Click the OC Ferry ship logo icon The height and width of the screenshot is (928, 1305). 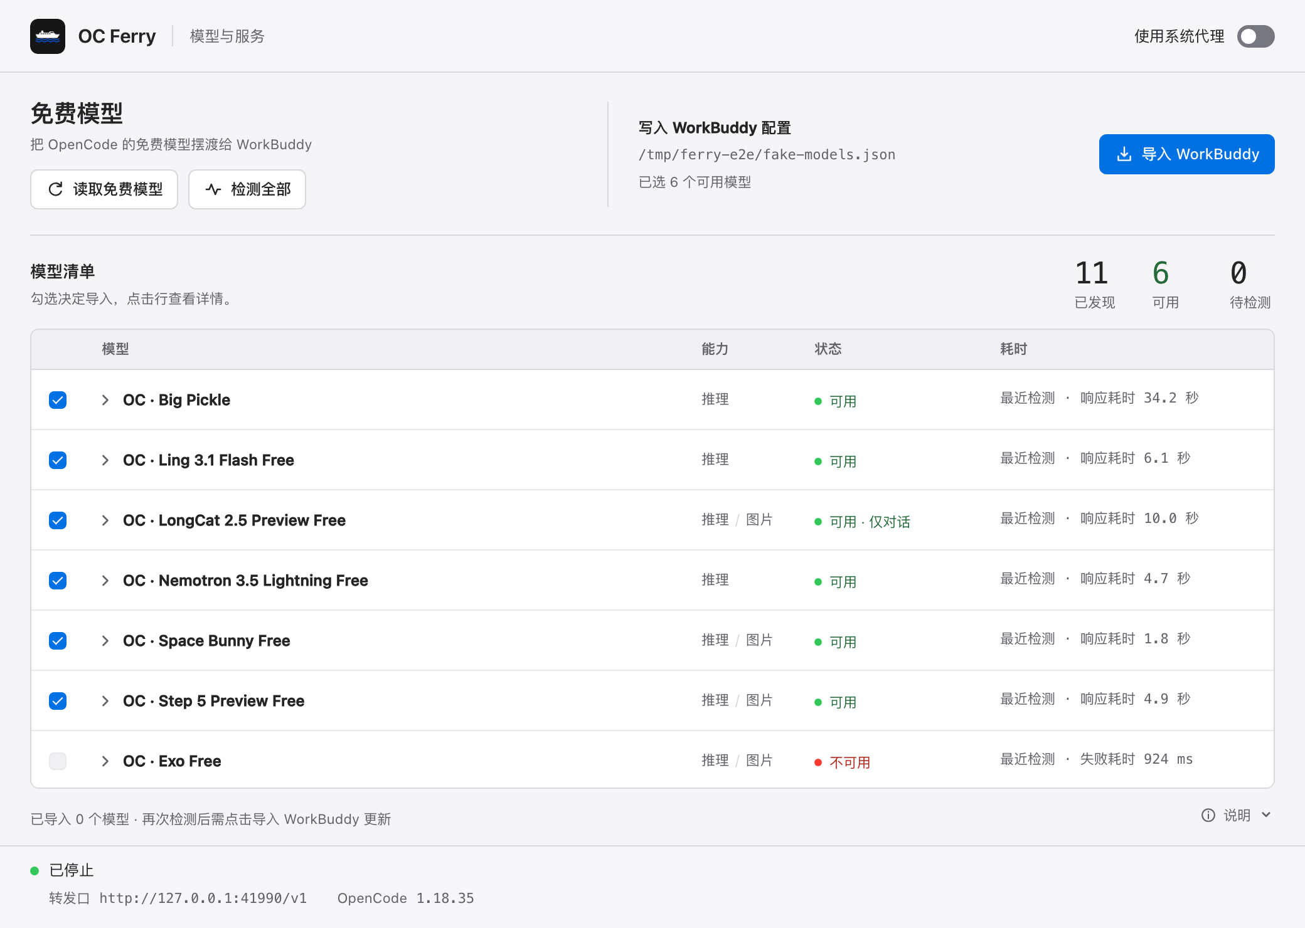pyautogui.click(x=48, y=36)
